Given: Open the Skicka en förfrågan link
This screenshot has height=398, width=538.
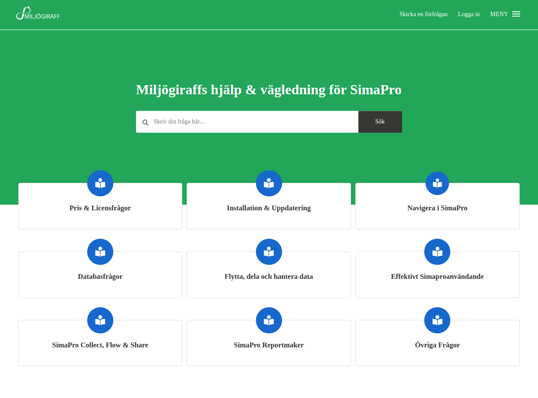Looking at the screenshot, I should tap(423, 14).
